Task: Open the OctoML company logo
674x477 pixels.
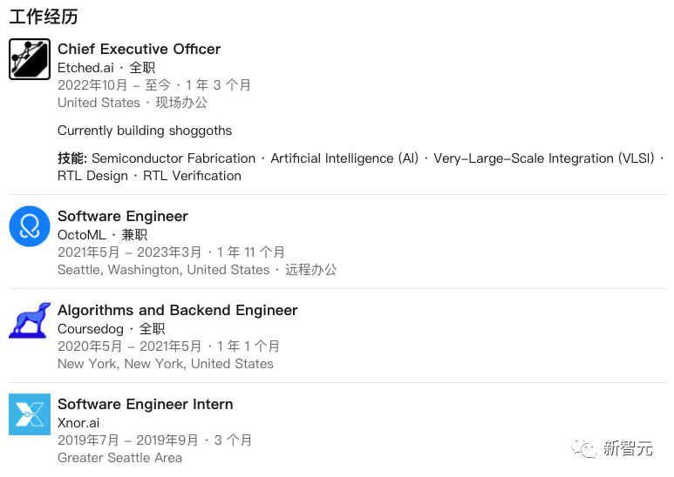Action: pos(30,226)
